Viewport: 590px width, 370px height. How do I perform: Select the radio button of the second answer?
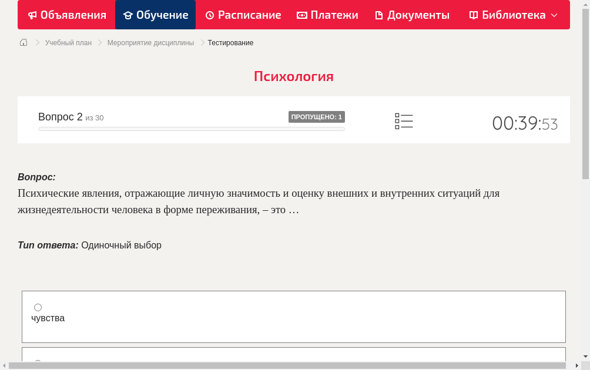[38, 363]
